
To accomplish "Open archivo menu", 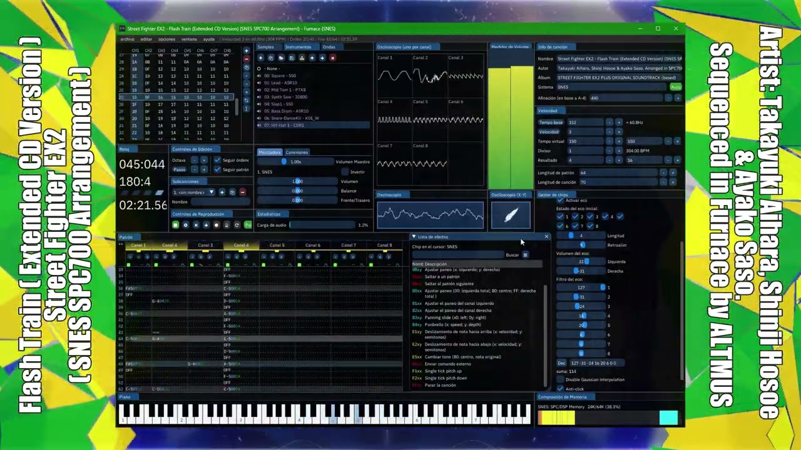I will tap(127, 39).
